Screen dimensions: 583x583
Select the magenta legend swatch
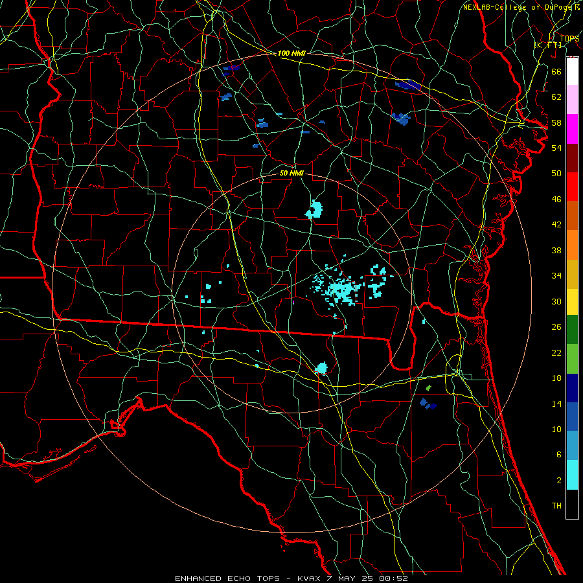(572, 129)
